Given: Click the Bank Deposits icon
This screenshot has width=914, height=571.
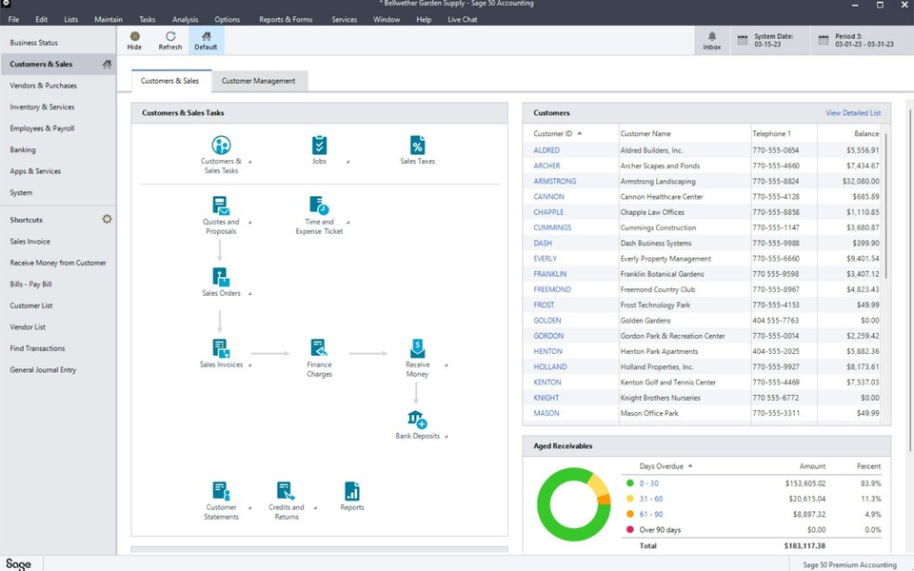Looking at the screenshot, I should click(416, 420).
